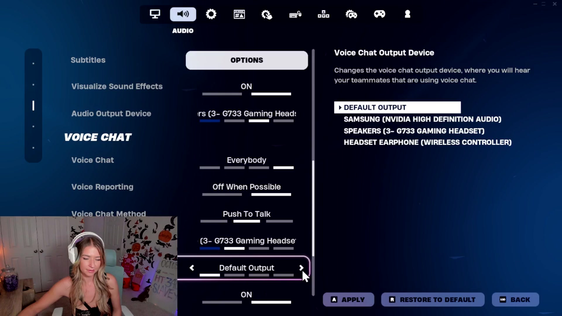Viewport: 562px width, 316px height.
Task: Restore settings to default
Action: point(433,300)
